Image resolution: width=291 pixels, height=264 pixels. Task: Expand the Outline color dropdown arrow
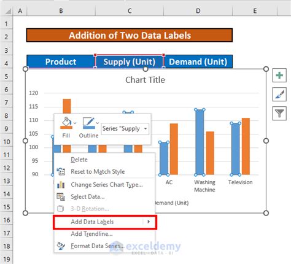98,123
